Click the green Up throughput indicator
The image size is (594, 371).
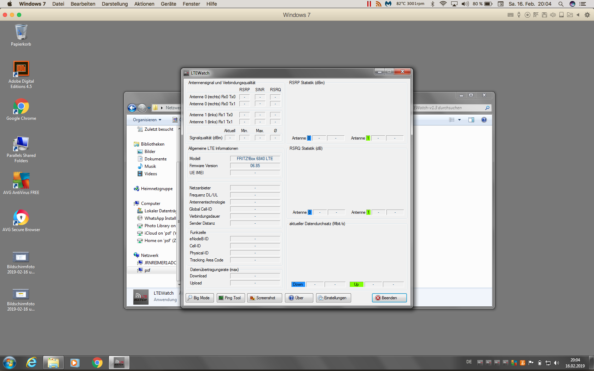point(356,284)
